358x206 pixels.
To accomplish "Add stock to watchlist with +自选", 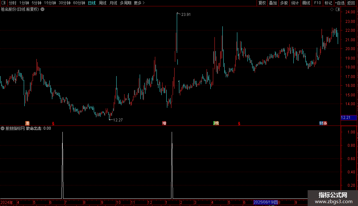I will [340, 3].
